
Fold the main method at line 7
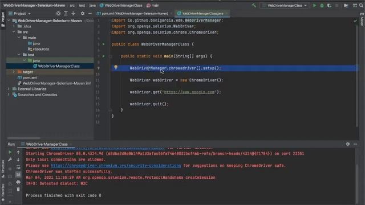pos(110,56)
